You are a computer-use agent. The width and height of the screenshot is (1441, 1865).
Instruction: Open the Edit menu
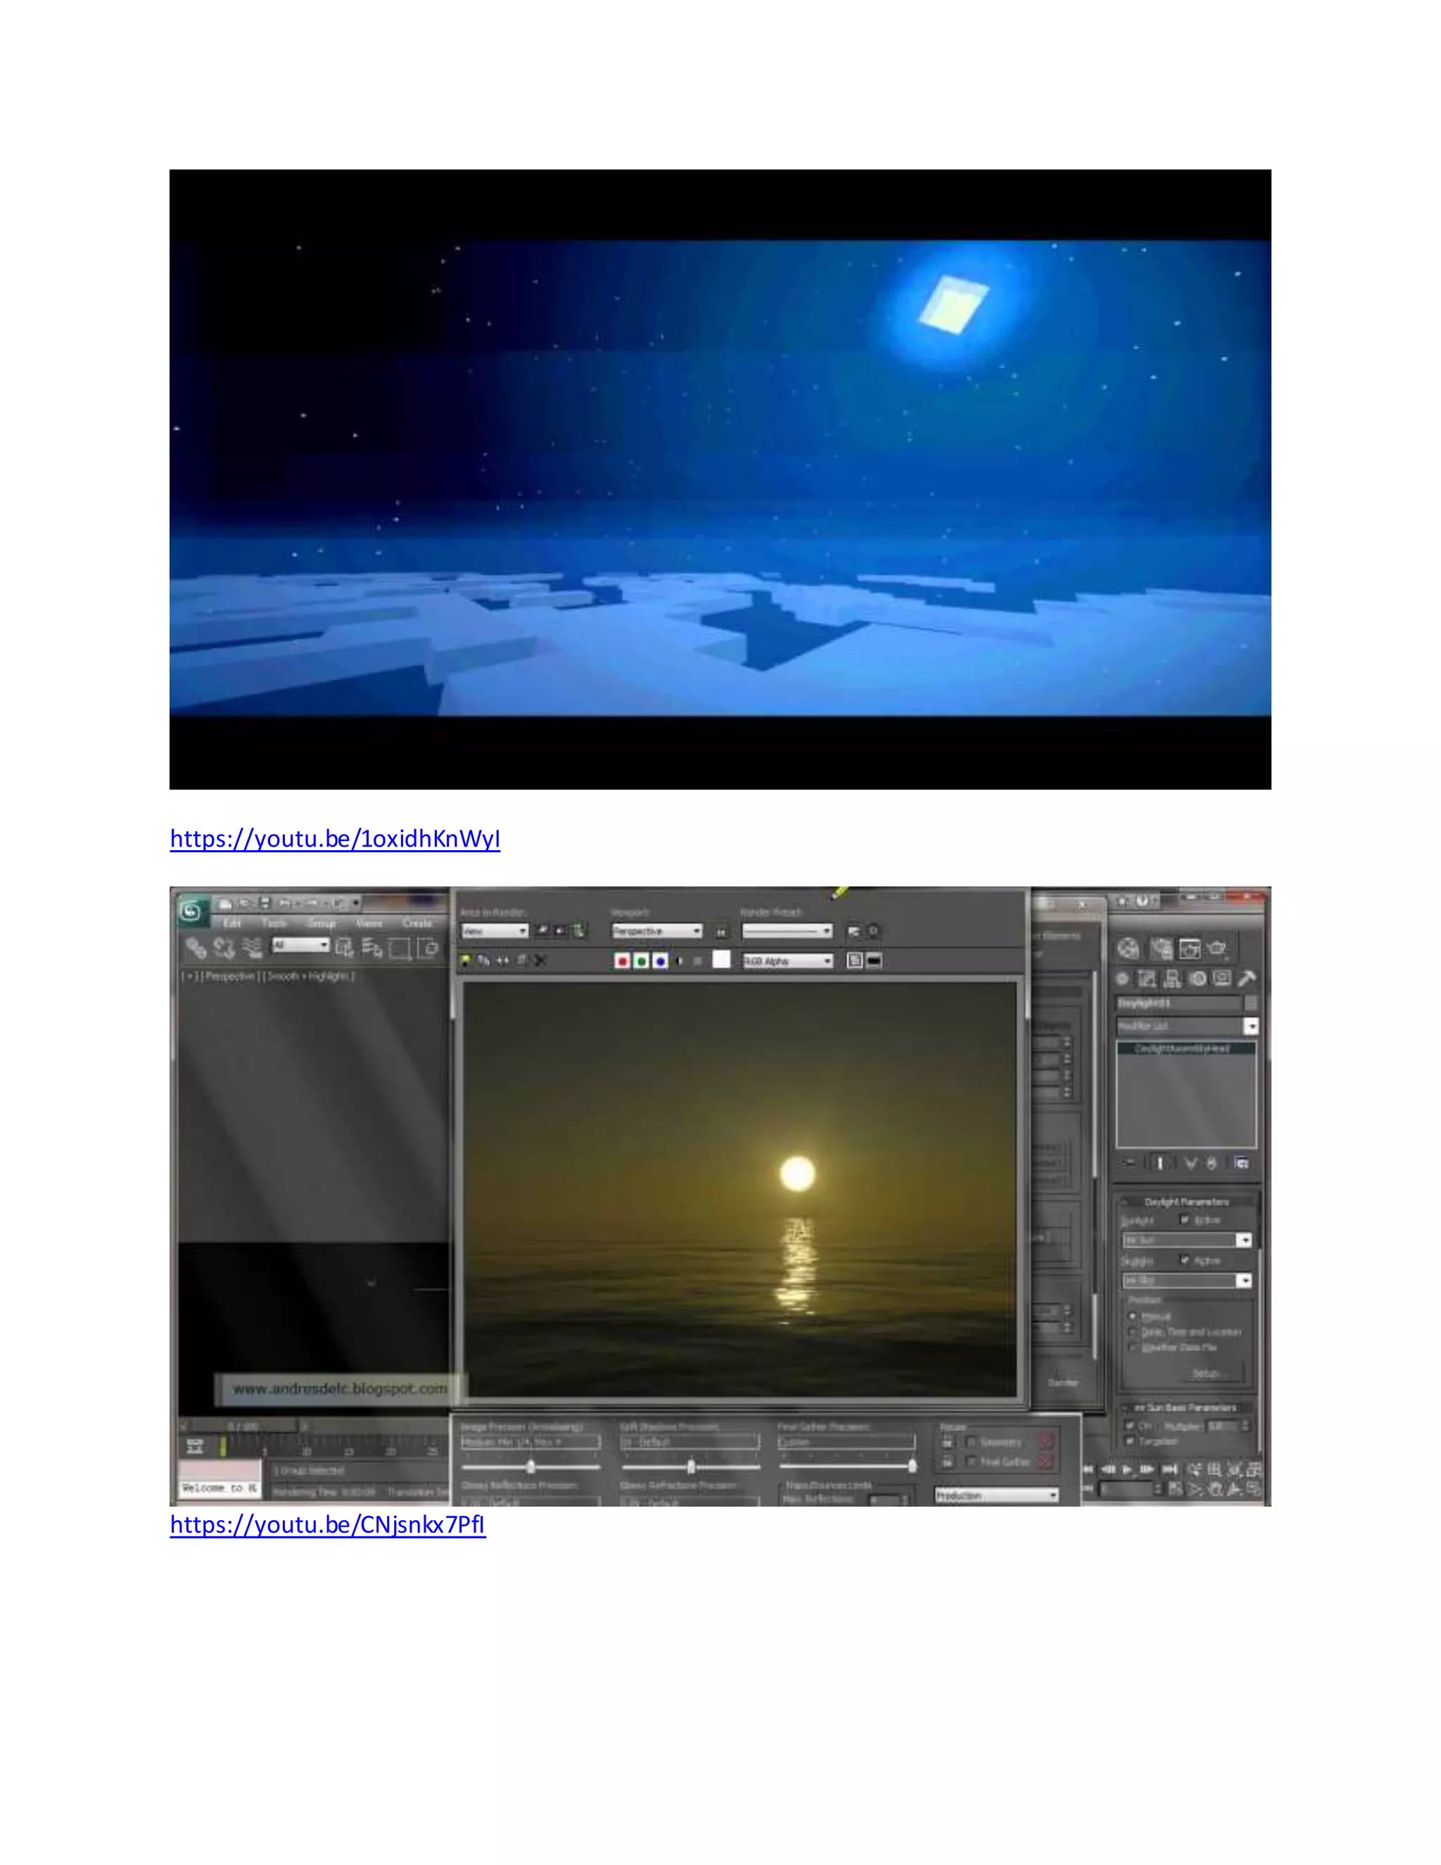(x=231, y=923)
